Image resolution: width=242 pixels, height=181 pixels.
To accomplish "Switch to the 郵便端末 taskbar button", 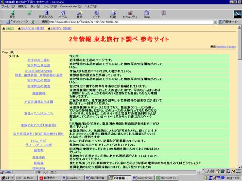I will point(50,178).
